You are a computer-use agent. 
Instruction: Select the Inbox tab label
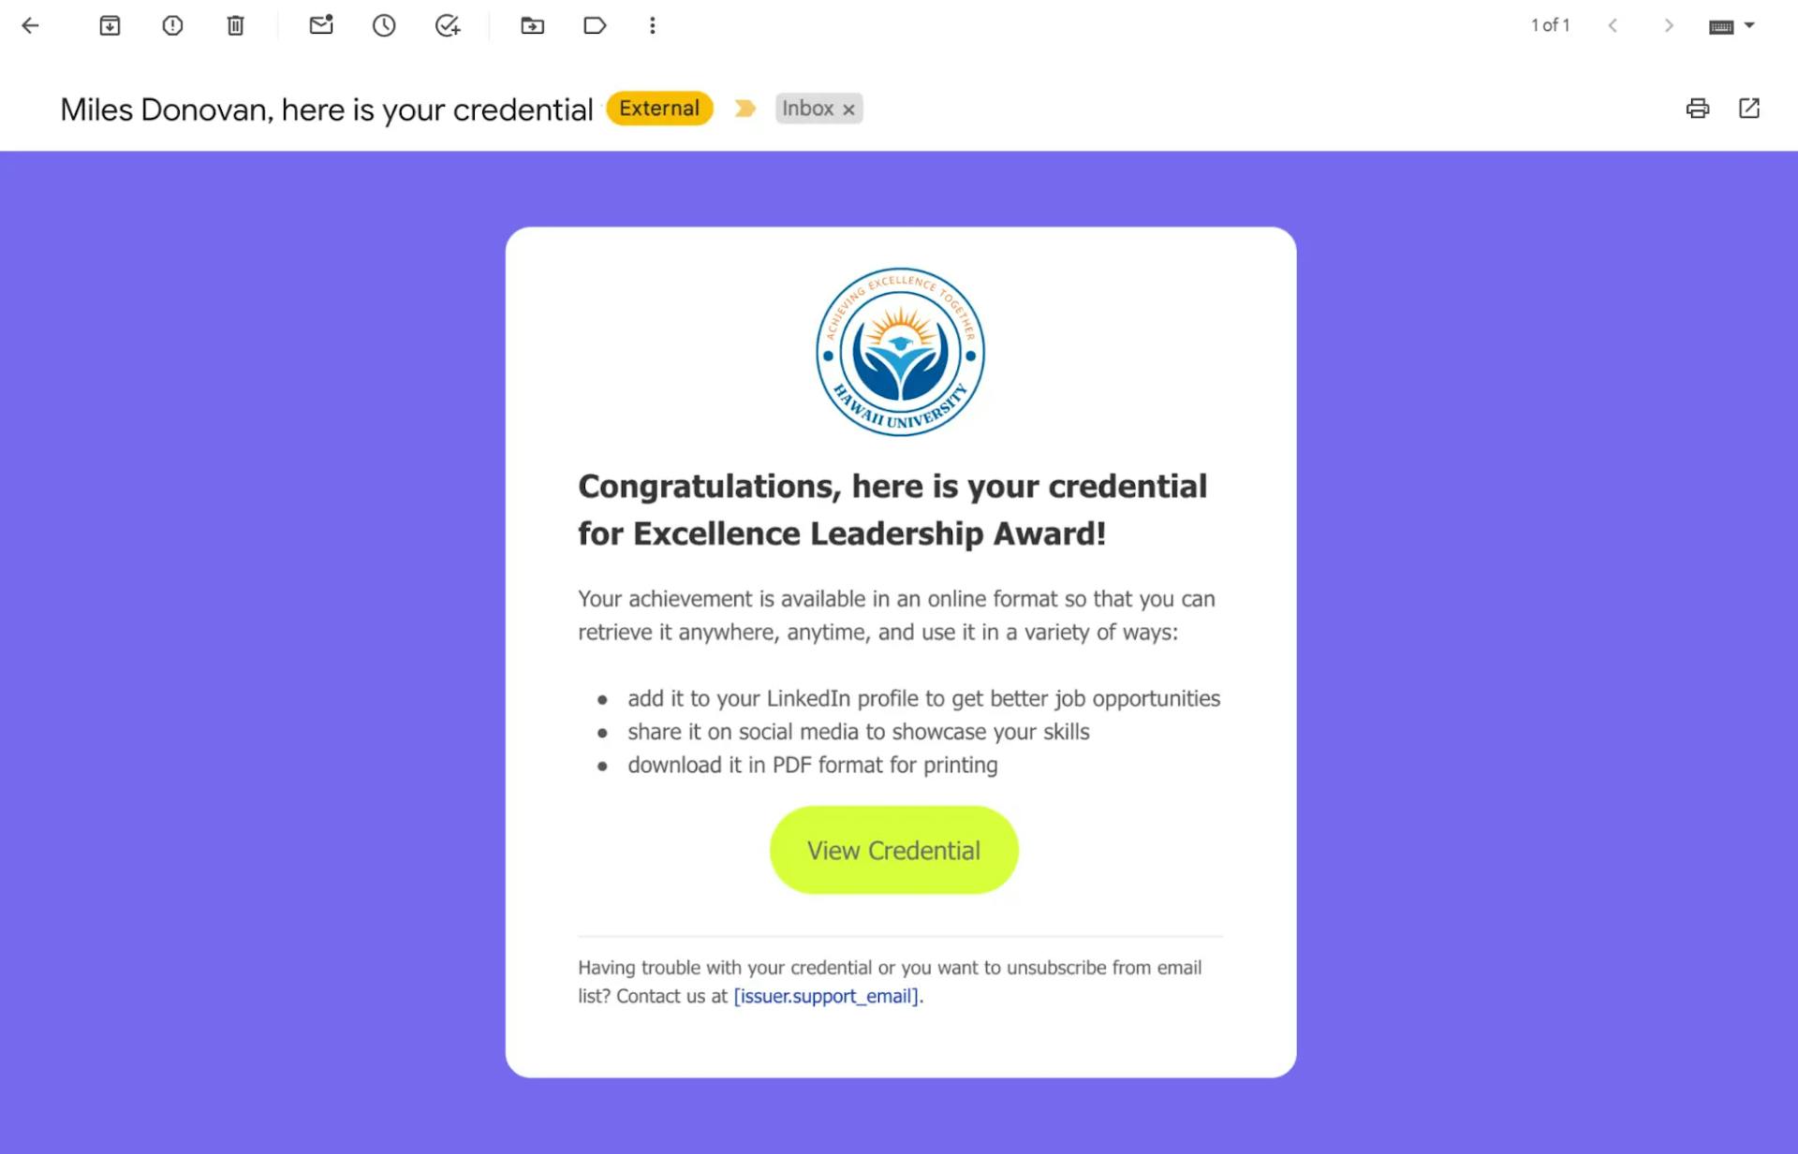806,108
